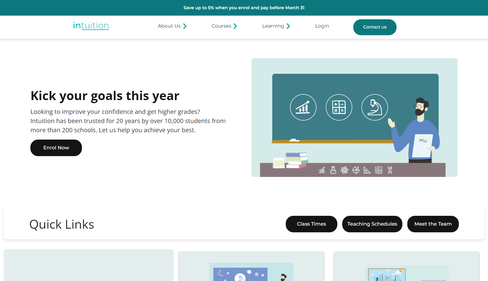Click the circled calculator icon on the chalkboard
The height and width of the screenshot is (281, 488).
coord(339,107)
